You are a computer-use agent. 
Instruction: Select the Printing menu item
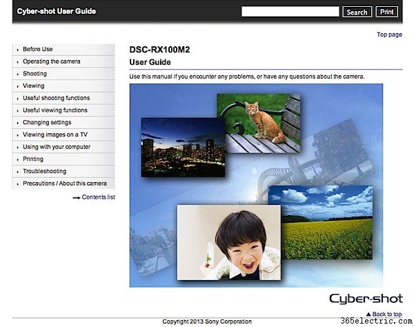point(63,159)
